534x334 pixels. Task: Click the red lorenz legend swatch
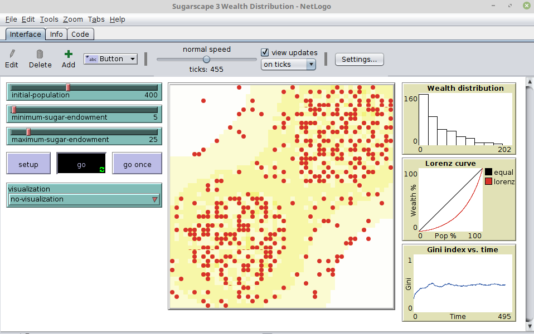(489, 181)
